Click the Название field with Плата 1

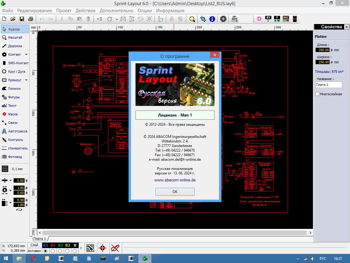[x=328, y=85]
